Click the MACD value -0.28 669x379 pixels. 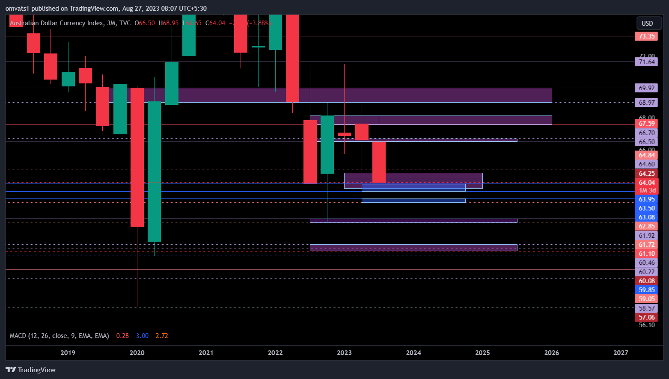tap(121, 336)
